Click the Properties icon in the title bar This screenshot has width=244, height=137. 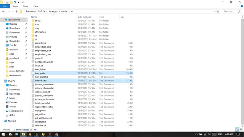(x=7, y=2)
